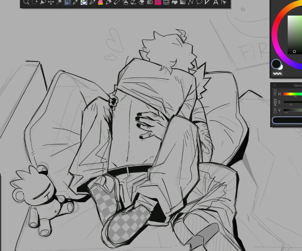302x251 pixels.
Task: Click the white-background custom pen icon
Action: pos(84,2)
